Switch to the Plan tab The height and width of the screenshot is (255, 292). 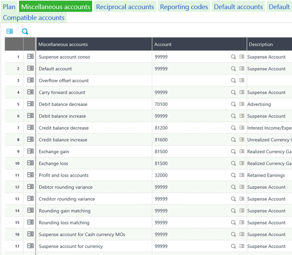(9, 7)
